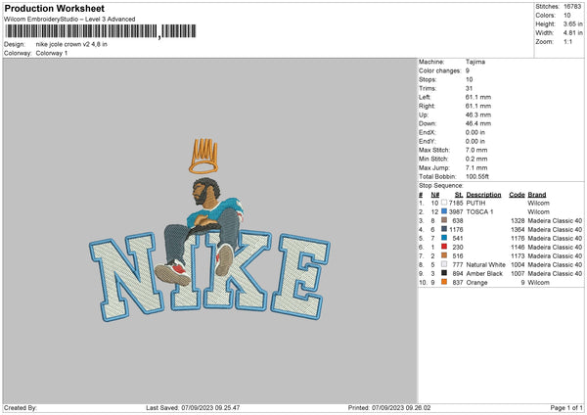Pick the Natural White color swatch

(x=444, y=264)
